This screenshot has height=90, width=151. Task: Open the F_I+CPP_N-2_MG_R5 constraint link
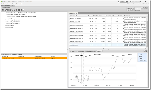coord(75,22)
